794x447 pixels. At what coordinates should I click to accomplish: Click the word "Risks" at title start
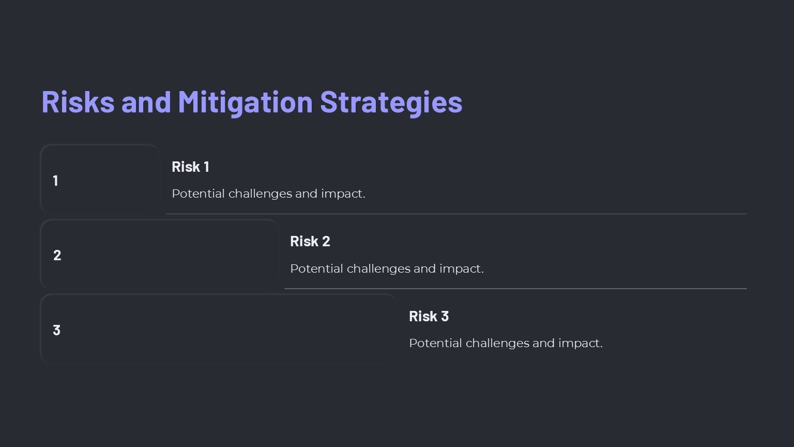pyautogui.click(x=78, y=101)
